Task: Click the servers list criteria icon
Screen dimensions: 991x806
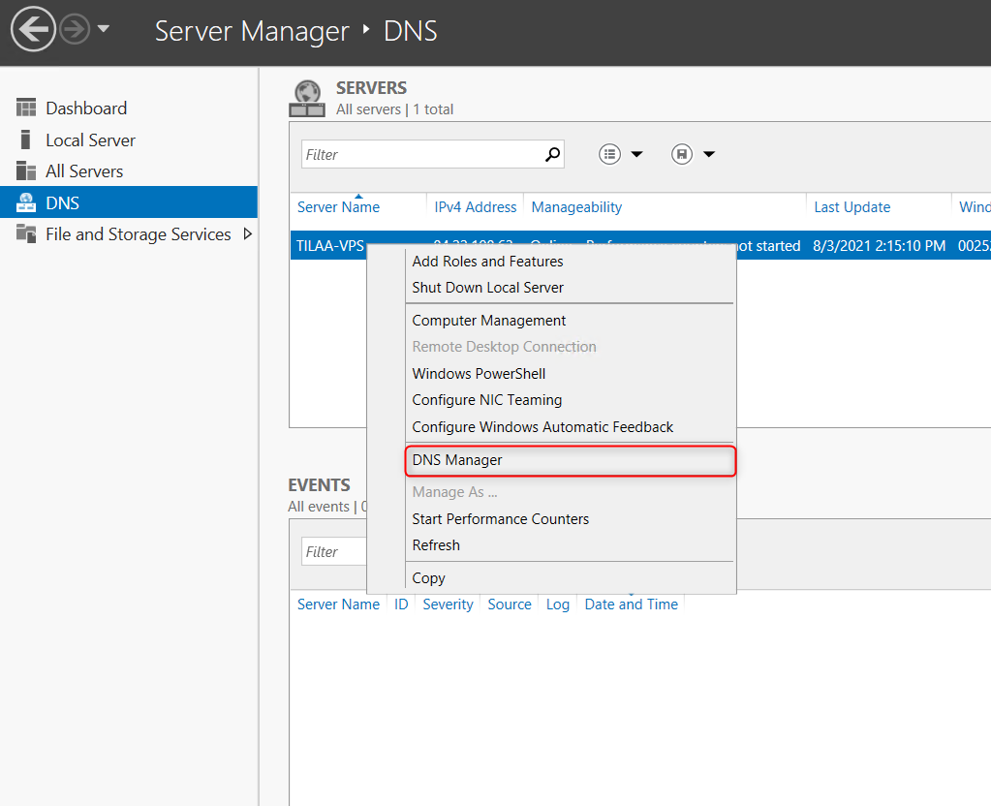Action: (x=609, y=154)
